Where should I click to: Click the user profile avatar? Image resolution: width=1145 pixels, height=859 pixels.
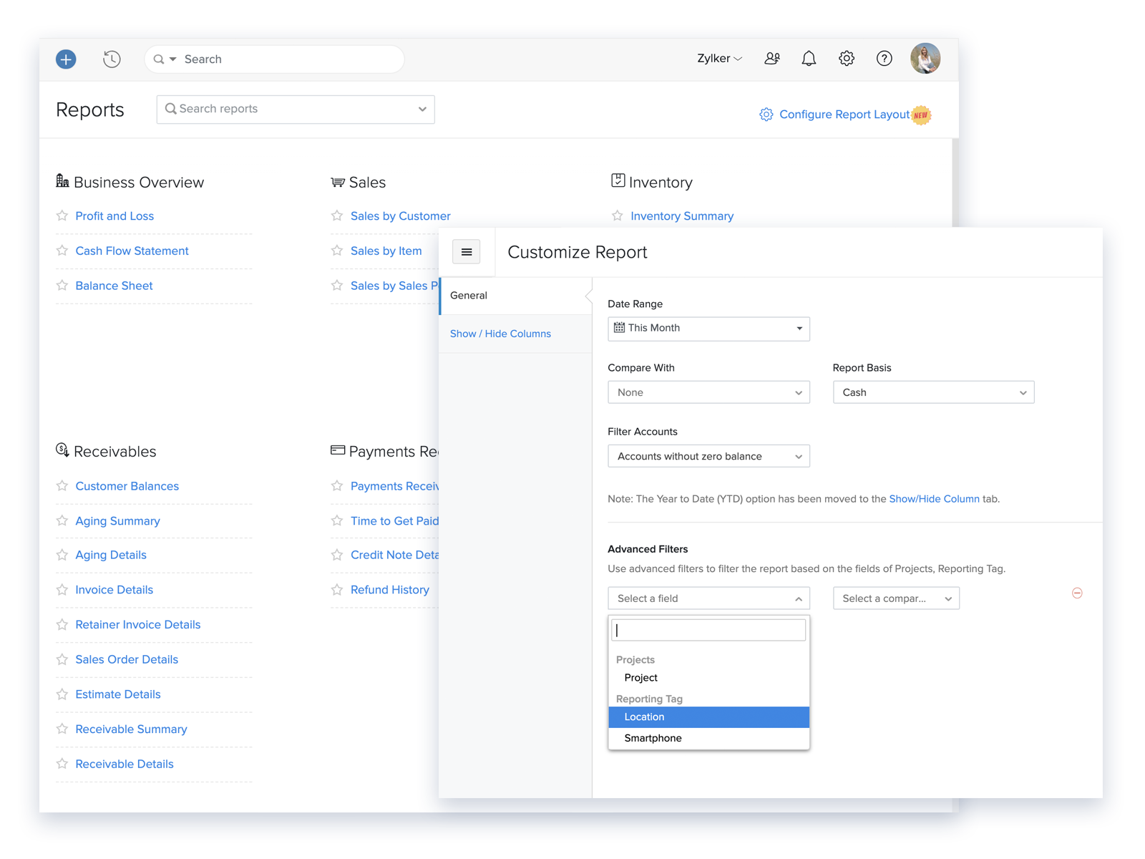925,59
